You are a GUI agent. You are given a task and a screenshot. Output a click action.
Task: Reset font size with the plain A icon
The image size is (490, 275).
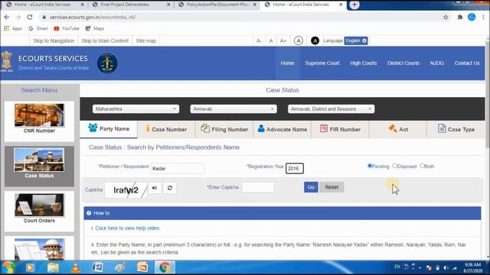(x=271, y=40)
